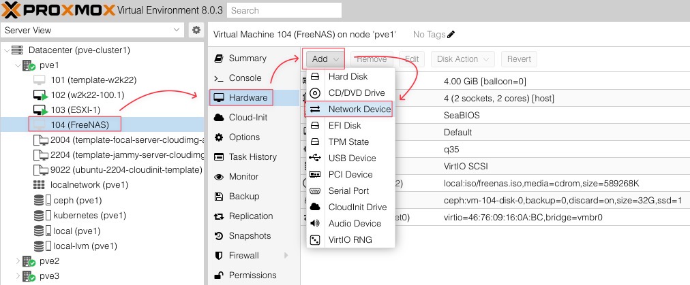Click the Revert button

tap(519, 59)
